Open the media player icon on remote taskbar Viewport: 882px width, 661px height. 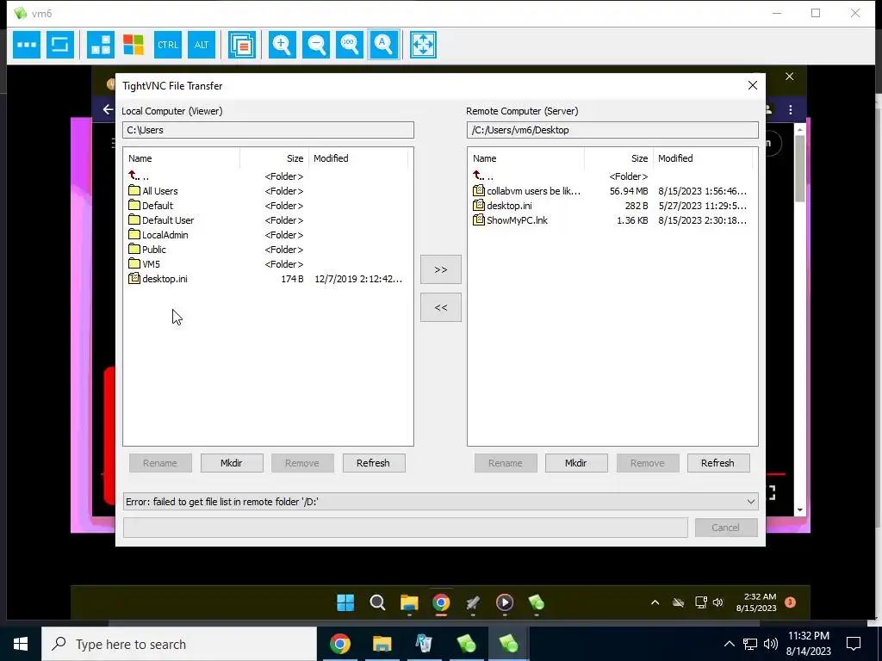pyautogui.click(x=505, y=602)
